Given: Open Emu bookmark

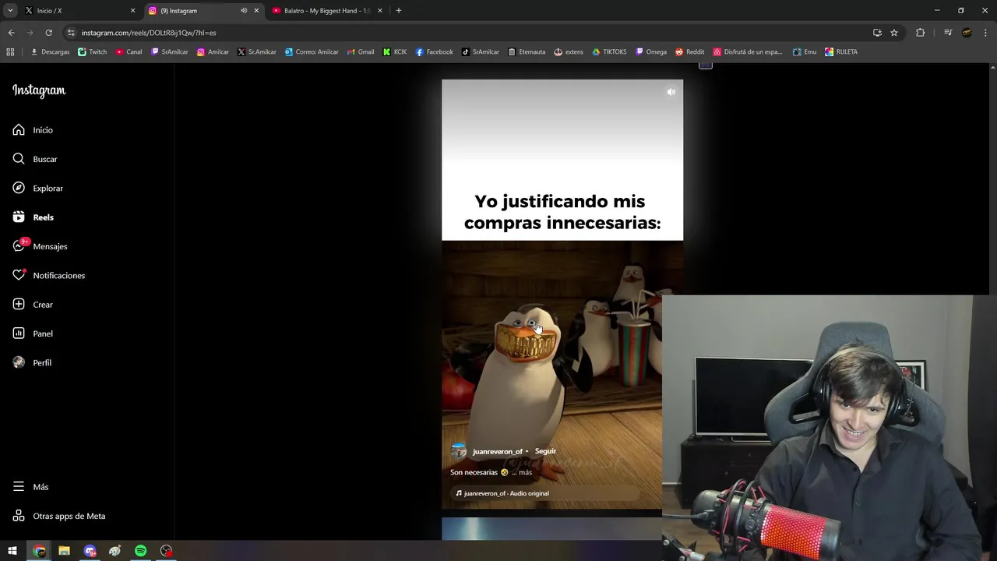Looking at the screenshot, I should pos(805,52).
